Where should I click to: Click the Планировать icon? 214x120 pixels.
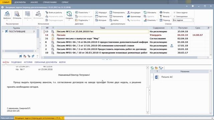(111, 13)
